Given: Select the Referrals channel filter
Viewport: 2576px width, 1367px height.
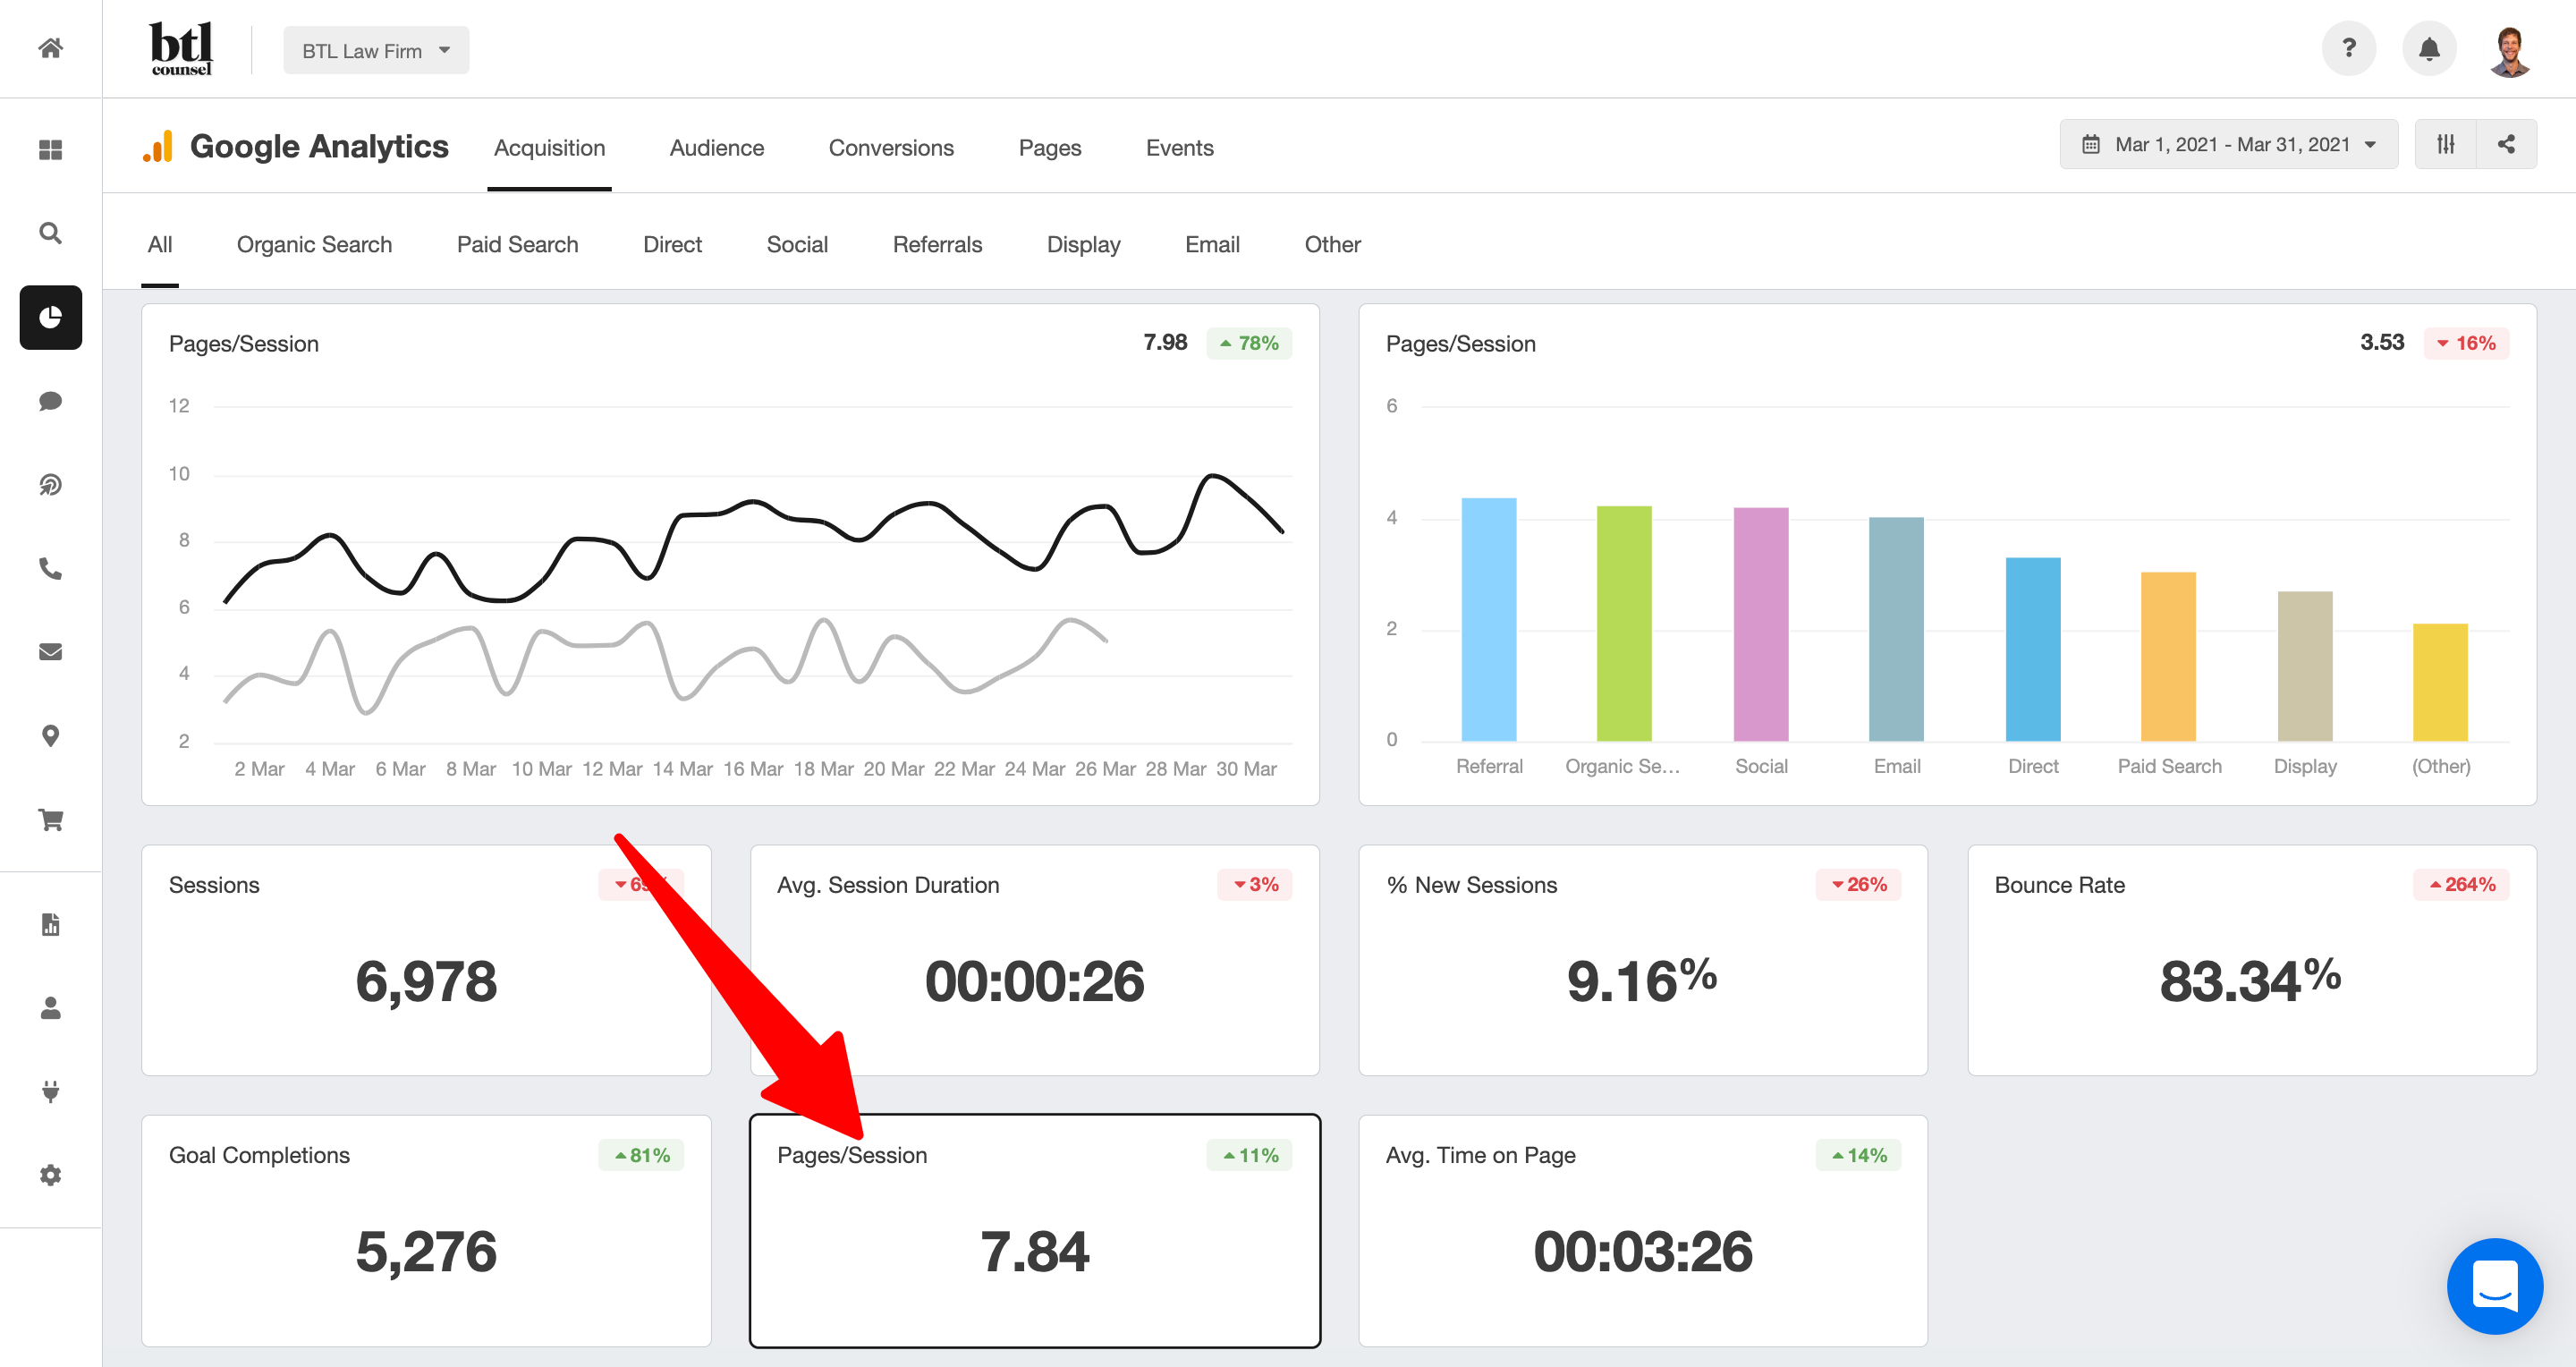Looking at the screenshot, I should pyautogui.click(x=938, y=245).
